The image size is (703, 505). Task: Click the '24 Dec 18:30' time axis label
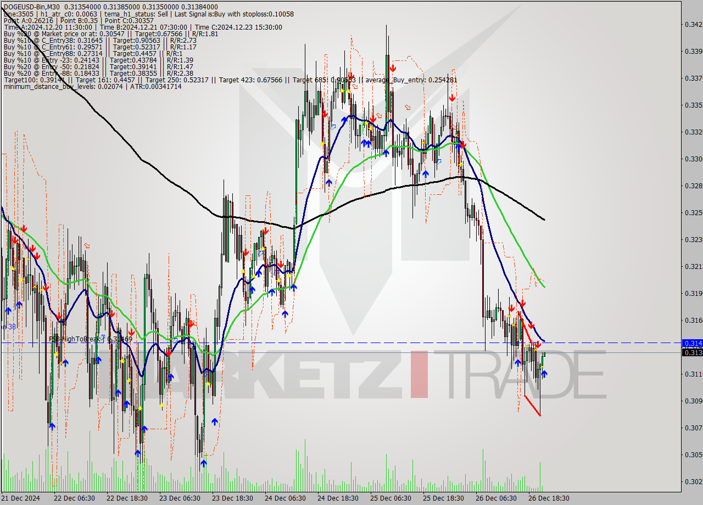(x=338, y=498)
